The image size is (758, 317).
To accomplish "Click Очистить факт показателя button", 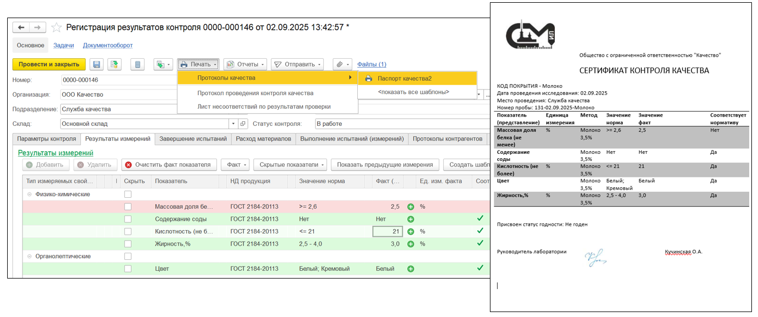I will [x=168, y=165].
